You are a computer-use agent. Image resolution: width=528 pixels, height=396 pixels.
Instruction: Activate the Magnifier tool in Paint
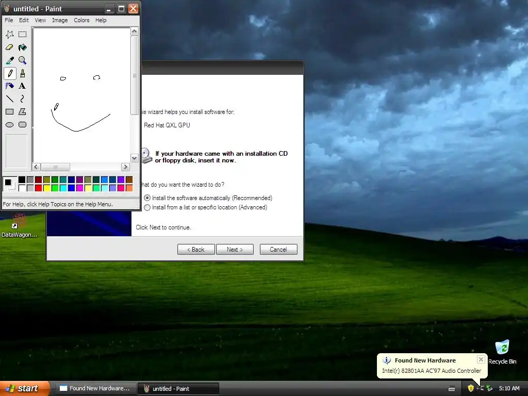click(23, 60)
